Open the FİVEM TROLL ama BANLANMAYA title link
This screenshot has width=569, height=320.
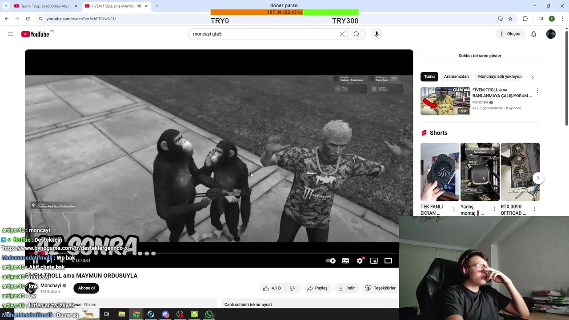tap(502, 93)
